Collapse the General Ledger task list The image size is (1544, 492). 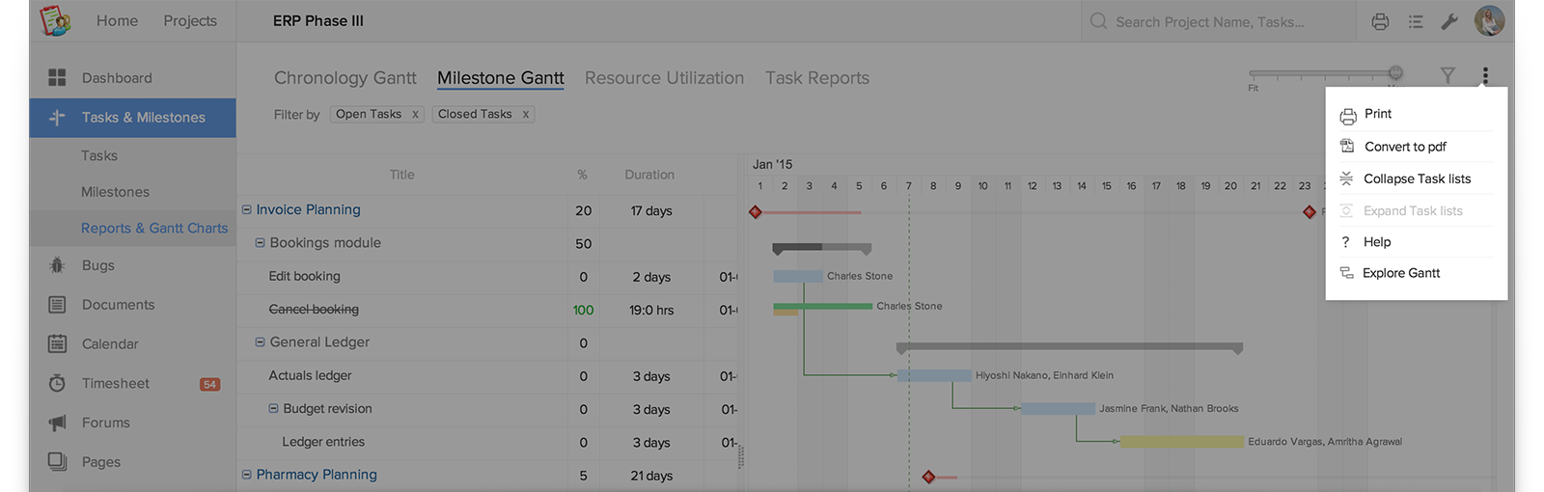click(x=260, y=342)
